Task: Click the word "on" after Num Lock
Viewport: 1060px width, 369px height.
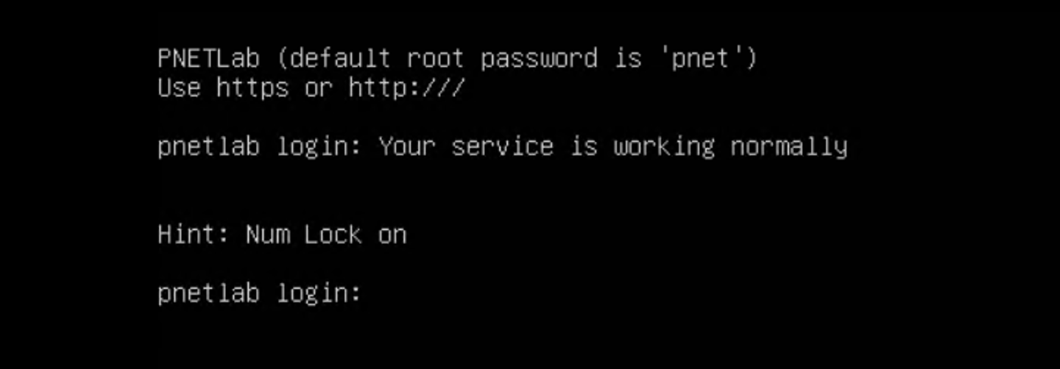Action: [x=392, y=235]
